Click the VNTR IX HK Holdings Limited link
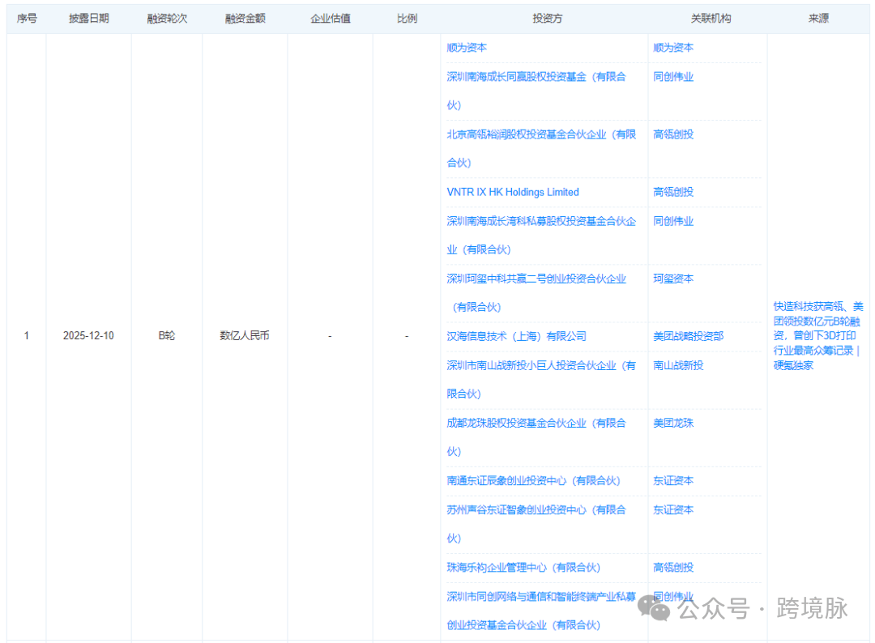Viewport: 875px width, 643px height. pyautogui.click(x=513, y=192)
